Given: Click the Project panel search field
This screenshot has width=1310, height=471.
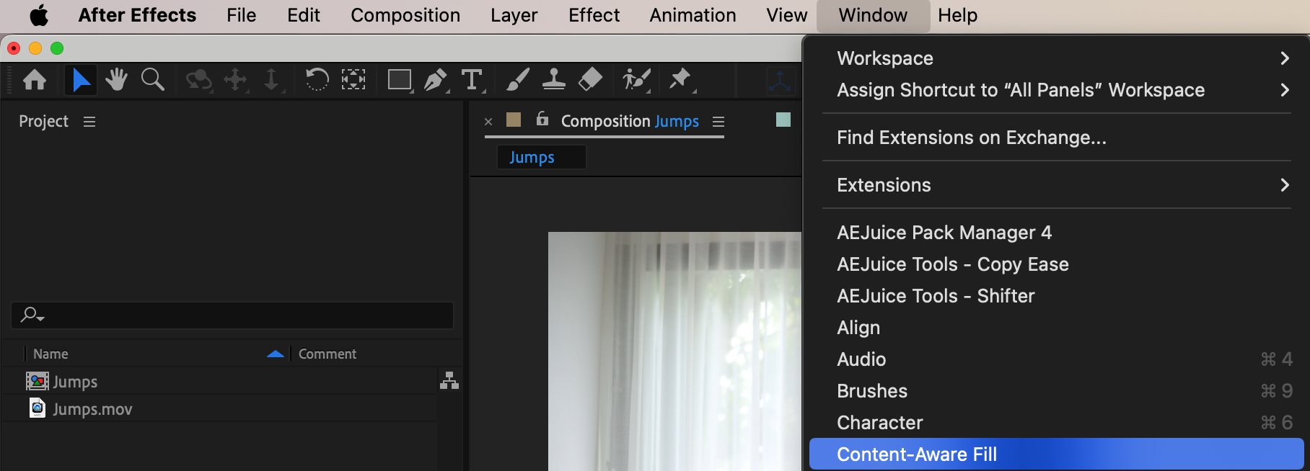Looking at the screenshot, I should [x=238, y=315].
